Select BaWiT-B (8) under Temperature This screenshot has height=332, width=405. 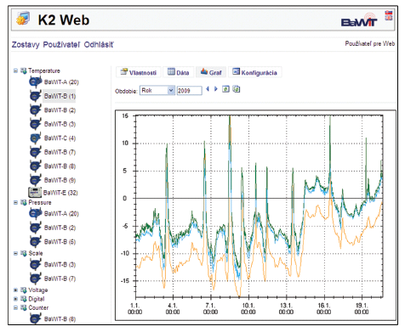(x=60, y=166)
